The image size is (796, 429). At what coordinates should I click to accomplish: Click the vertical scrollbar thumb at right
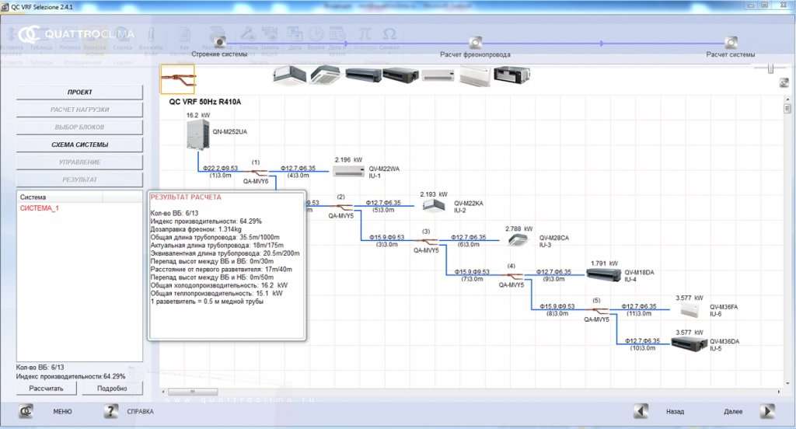click(787, 108)
